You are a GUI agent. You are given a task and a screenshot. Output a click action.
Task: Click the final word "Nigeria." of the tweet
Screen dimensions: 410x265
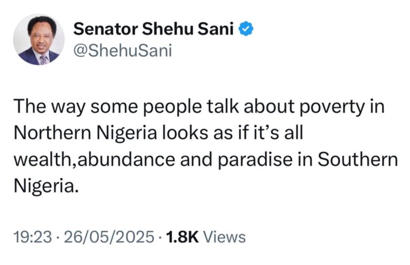(46, 187)
